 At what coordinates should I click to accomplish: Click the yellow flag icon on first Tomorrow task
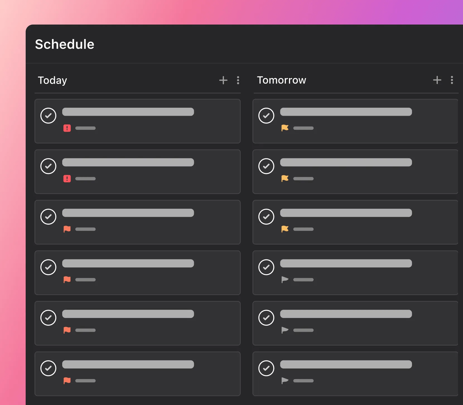[285, 128]
